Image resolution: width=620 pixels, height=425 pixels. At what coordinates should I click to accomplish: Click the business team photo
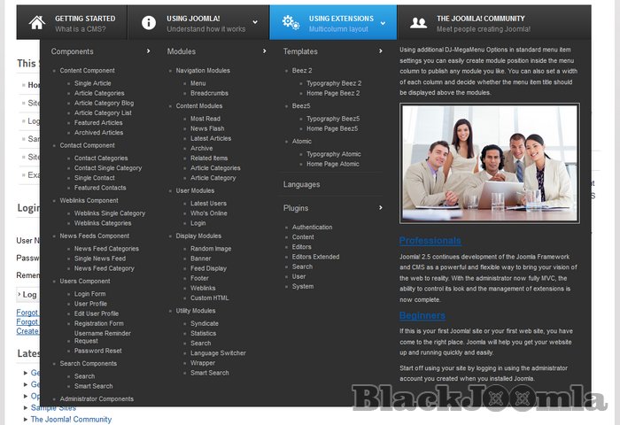point(489,162)
